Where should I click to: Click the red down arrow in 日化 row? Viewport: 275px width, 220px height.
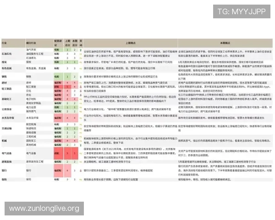click(81, 91)
